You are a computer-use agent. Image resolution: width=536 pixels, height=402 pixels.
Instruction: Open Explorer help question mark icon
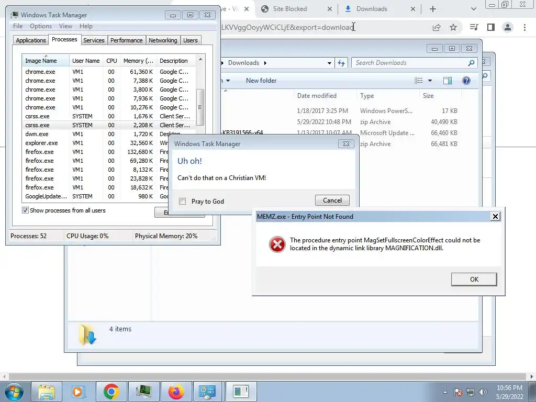pos(466,81)
